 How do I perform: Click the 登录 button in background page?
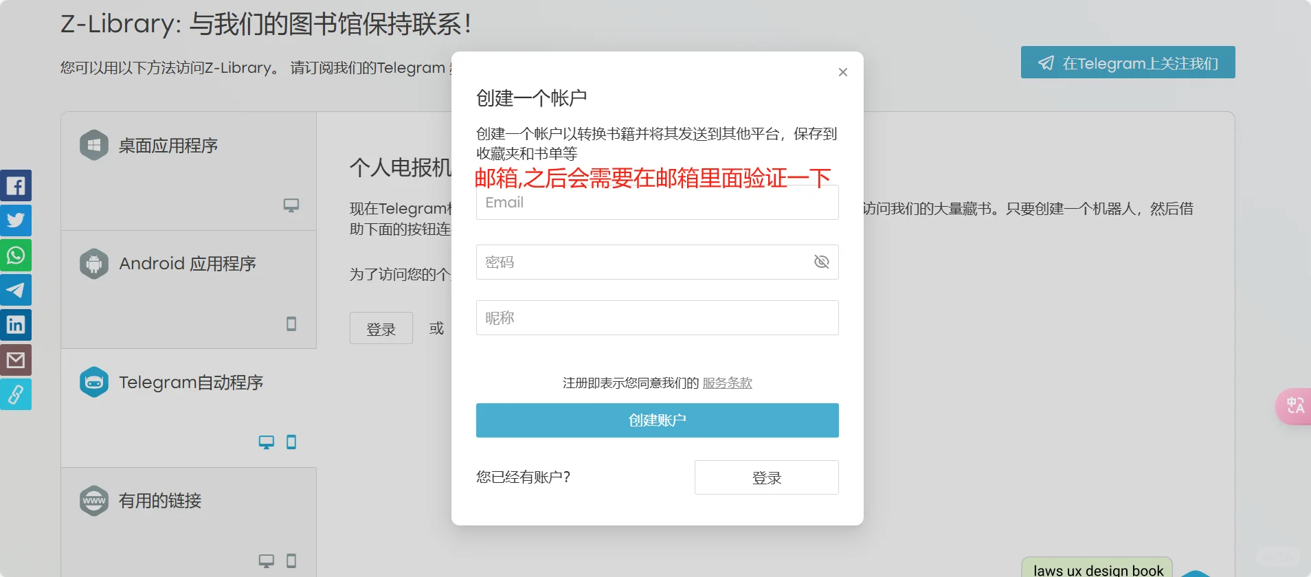(x=381, y=328)
